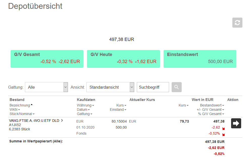Open the VANG.FTSE A.-WO.U.ETF DLD position
The height and width of the screenshot is (164, 252).
coord(34,121)
